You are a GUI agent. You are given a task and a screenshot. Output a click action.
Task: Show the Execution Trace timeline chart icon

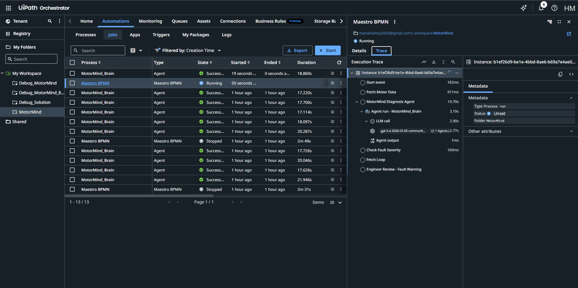click(424, 62)
